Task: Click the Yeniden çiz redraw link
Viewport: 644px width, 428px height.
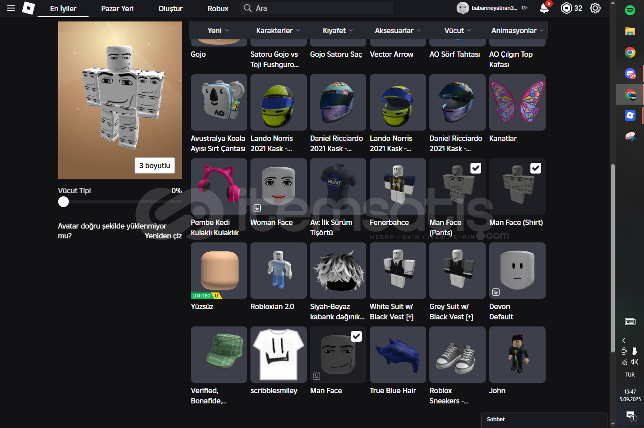Action: pyautogui.click(x=163, y=236)
